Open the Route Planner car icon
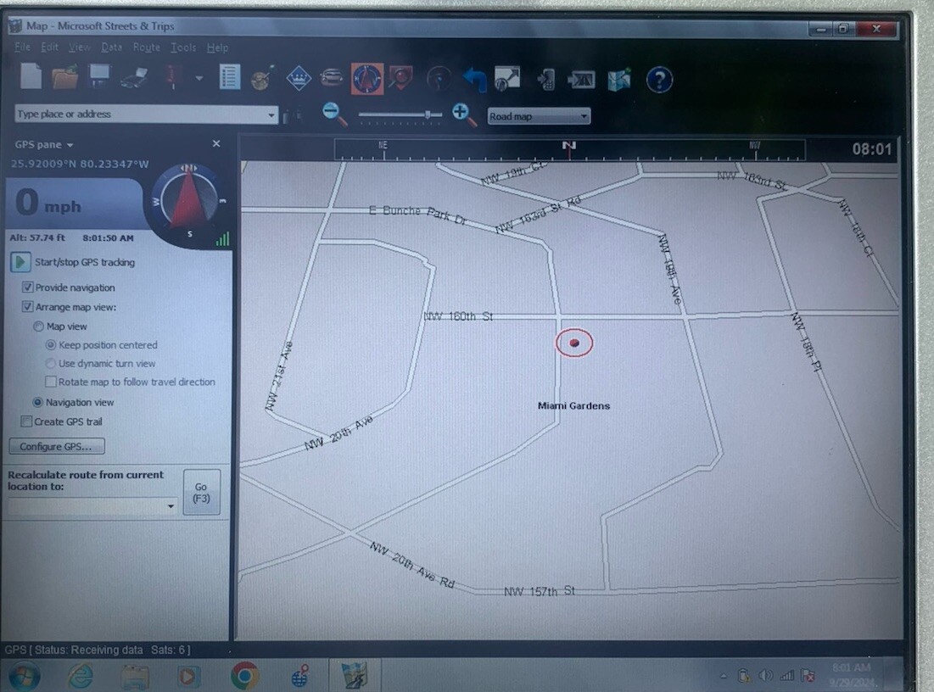This screenshot has height=692, width=934. click(x=332, y=77)
